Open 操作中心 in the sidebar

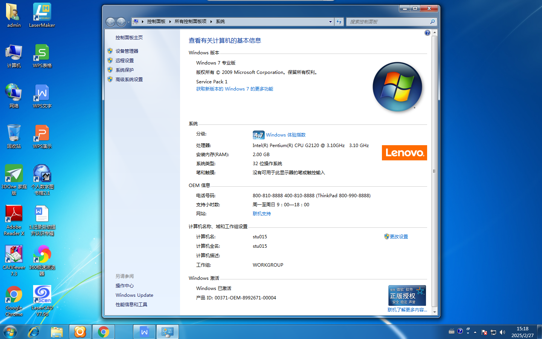tap(125, 286)
